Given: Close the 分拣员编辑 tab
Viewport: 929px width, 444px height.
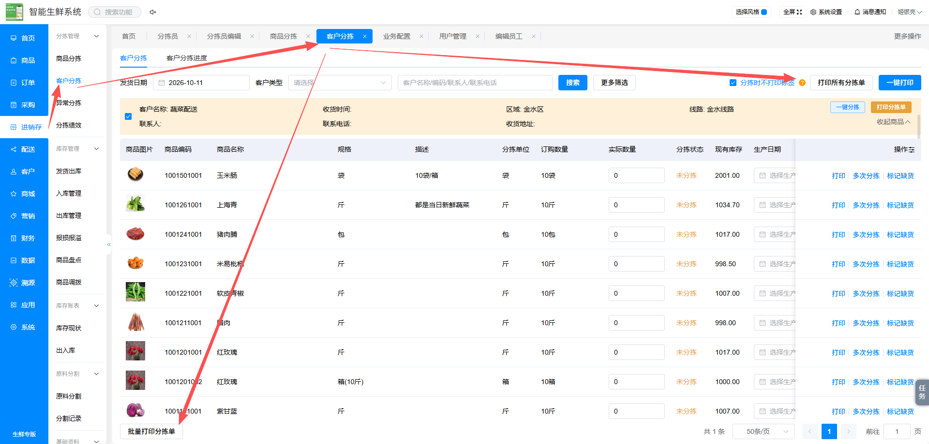Looking at the screenshot, I should [252, 36].
